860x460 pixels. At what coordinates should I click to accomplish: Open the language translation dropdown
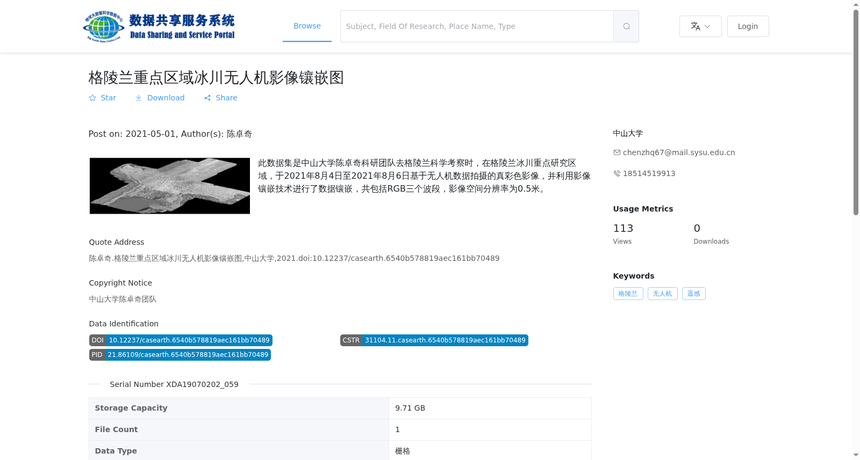pos(700,26)
